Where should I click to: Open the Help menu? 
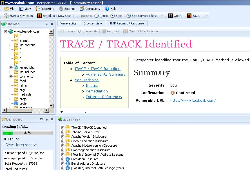click(x=111, y=9)
